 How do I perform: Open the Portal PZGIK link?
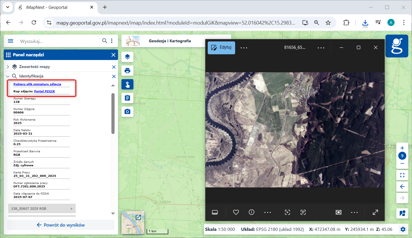[x=44, y=91]
